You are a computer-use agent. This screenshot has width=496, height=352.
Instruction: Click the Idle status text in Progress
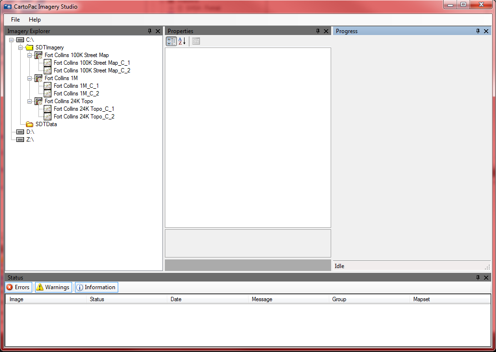(x=339, y=266)
